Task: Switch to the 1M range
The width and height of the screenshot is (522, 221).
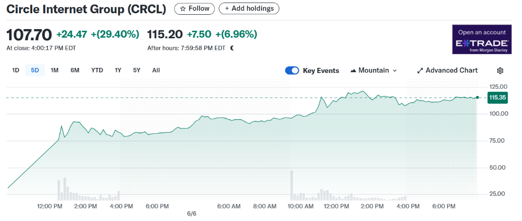Action: [x=55, y=70]
